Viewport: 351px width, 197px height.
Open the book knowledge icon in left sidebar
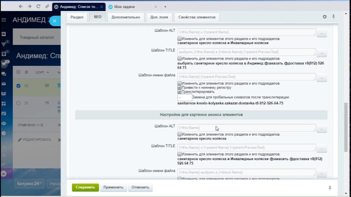[x=4, y=94]
